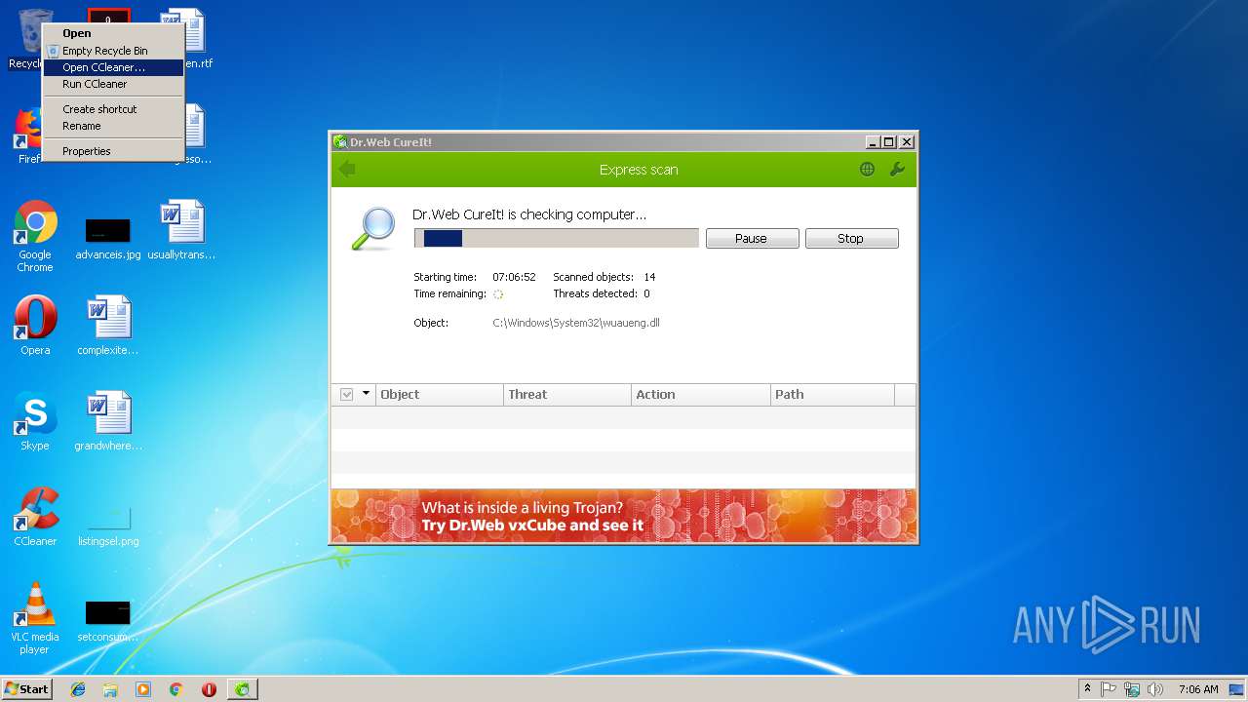The image size is (1248, 702).
Task: Sort results by the Threat column header
Action: tap(567, 394)
